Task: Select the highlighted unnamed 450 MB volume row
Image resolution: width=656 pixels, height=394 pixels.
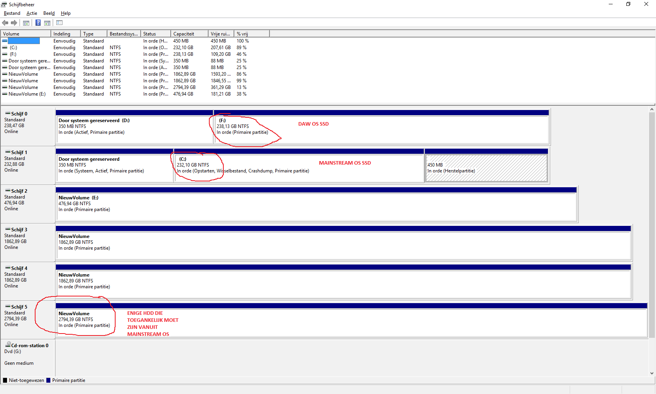Action: [x=135, y=41]
